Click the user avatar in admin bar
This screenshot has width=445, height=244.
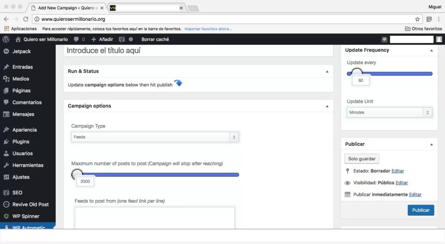point(439,39)
